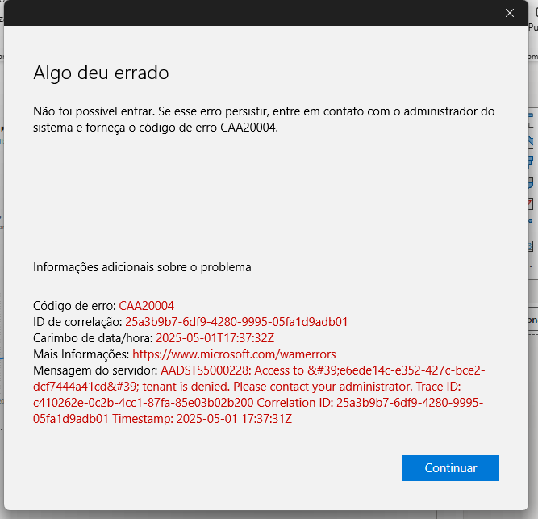Click the 'Carimbo de data/hora:' label
538x519 pixels.
[93, 338]
